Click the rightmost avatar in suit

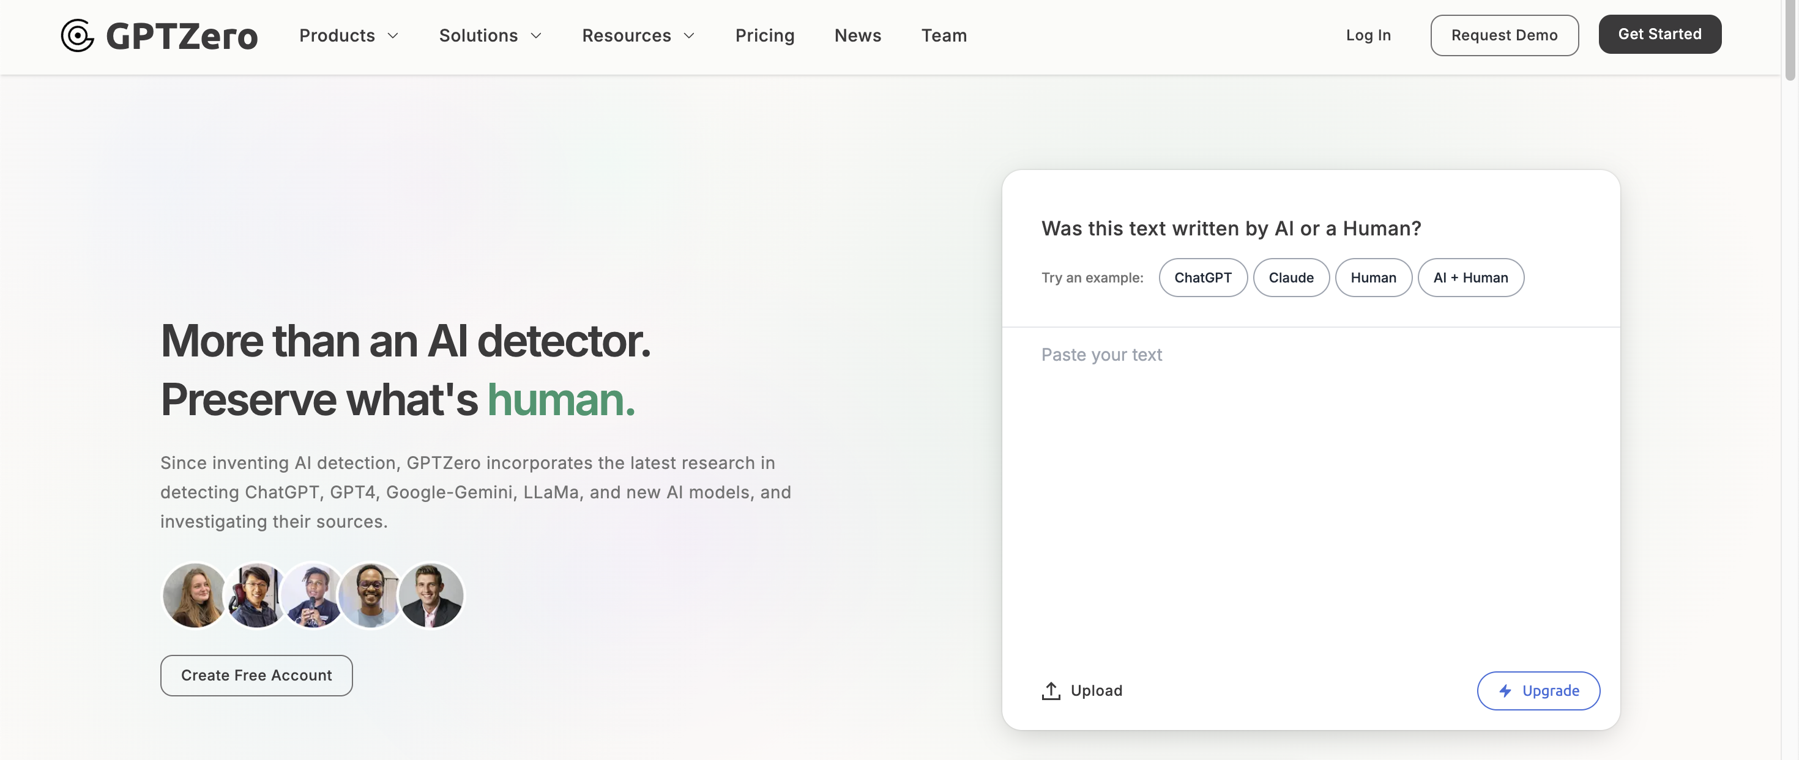(x=431, y=596)
